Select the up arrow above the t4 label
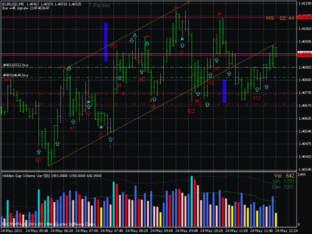312x234 pixels. (x=120, y=78)
